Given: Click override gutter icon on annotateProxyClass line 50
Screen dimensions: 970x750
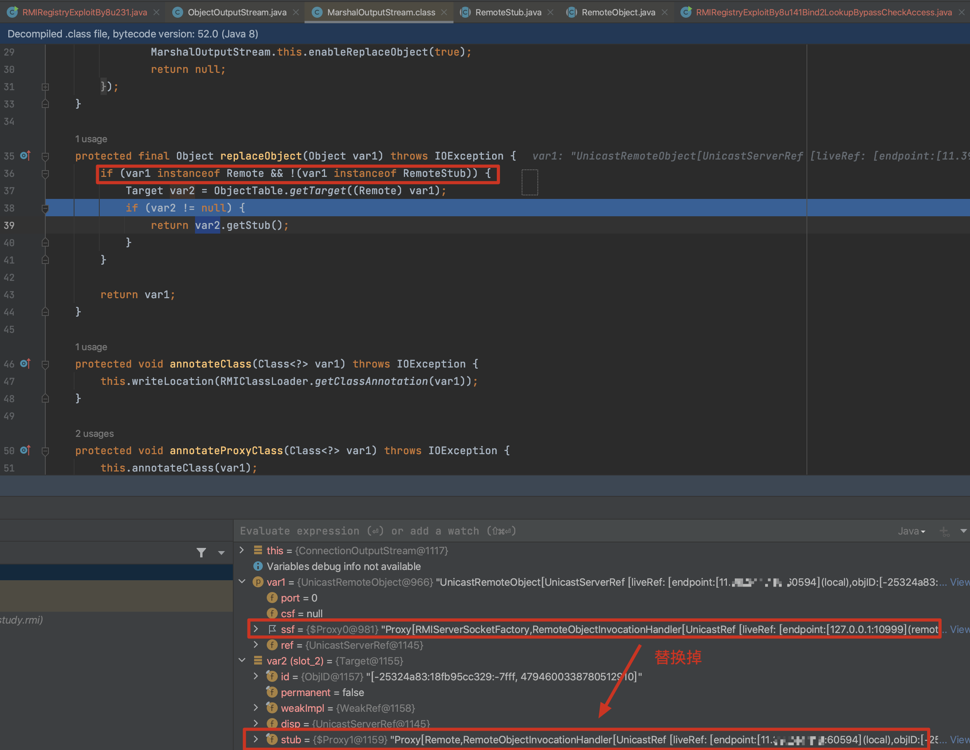Looking at the screenshot, I should click(25, 450).
